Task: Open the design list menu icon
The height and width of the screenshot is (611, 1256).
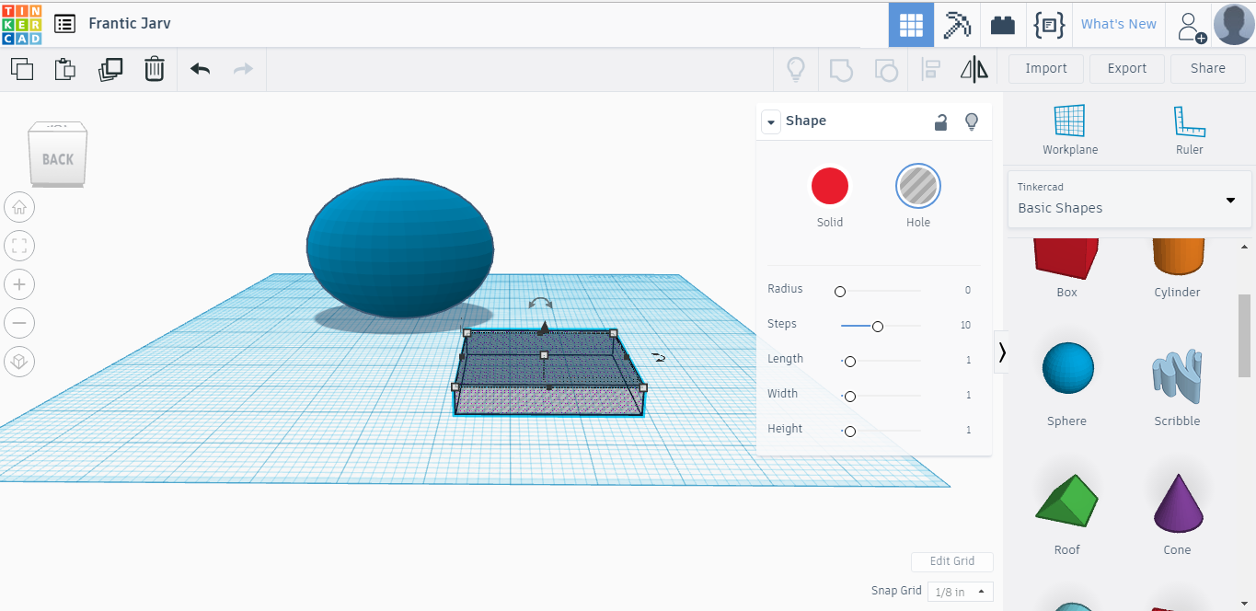Action: click(64, 24)
